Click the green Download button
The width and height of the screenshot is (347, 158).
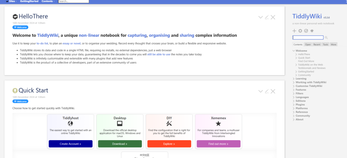[120, 144]
